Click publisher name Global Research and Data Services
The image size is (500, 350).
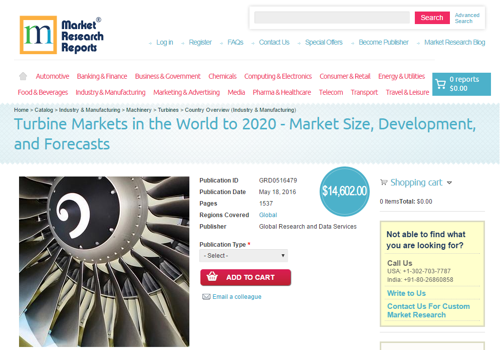point(308,227)
